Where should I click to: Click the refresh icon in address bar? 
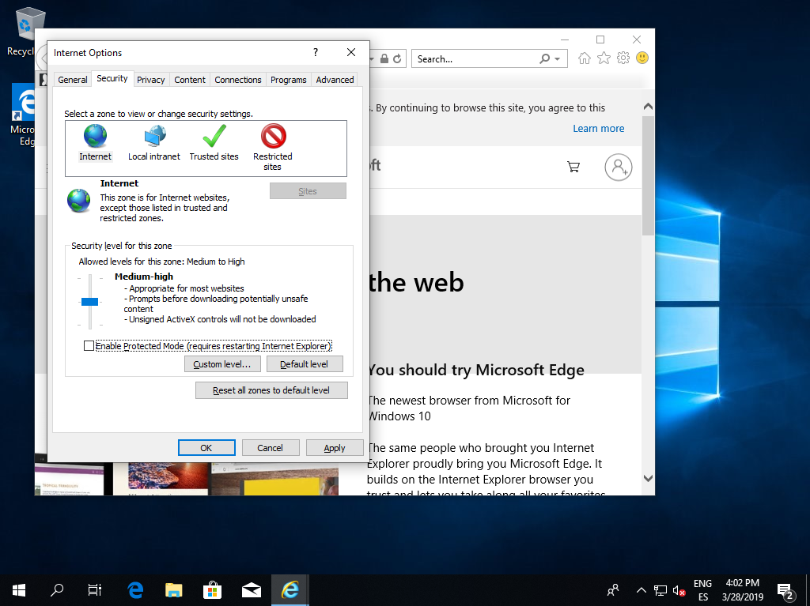pos(397,58)
